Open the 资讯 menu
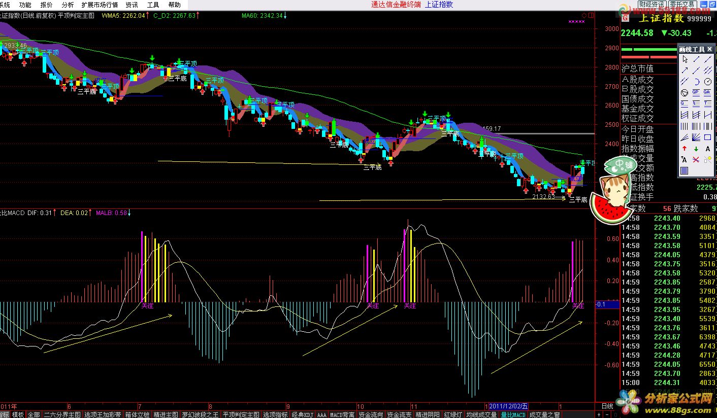 tap(132, 5)
